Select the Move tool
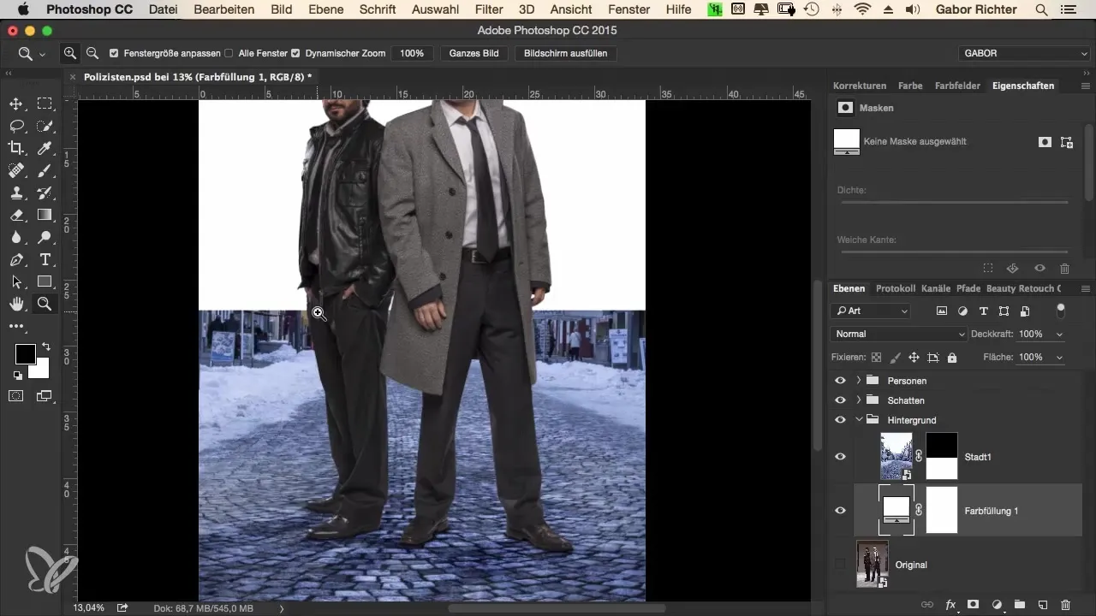This screenshot has width=1096, height=616. pos(16,104)
